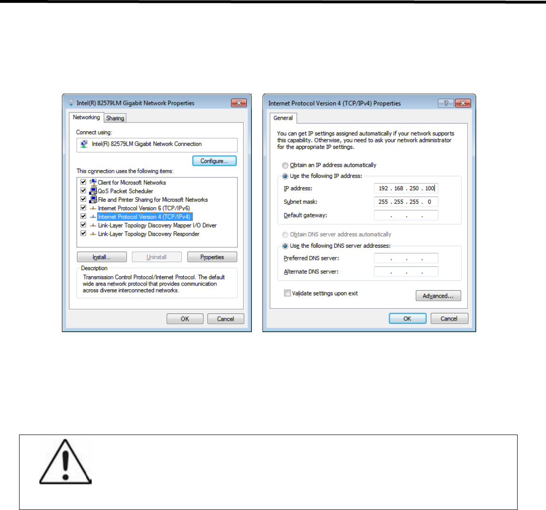The image size is (546, 510).
Task: Click the Internet Protocol Version 6 icon
Action: click(x=93, y=208)
